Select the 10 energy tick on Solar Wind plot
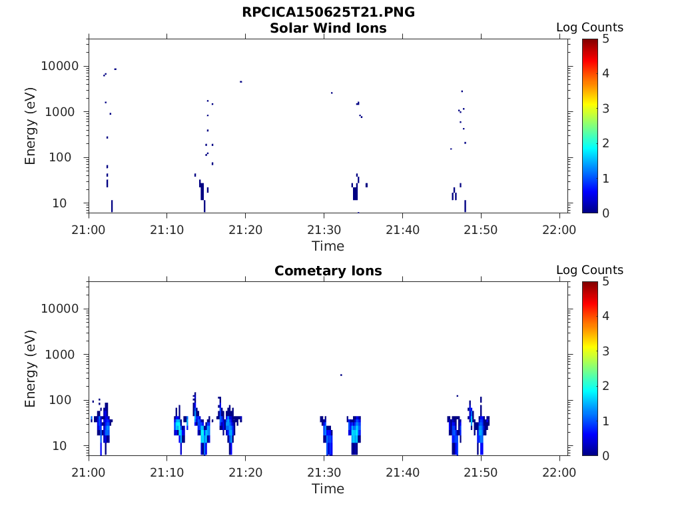 pos(59,203)
